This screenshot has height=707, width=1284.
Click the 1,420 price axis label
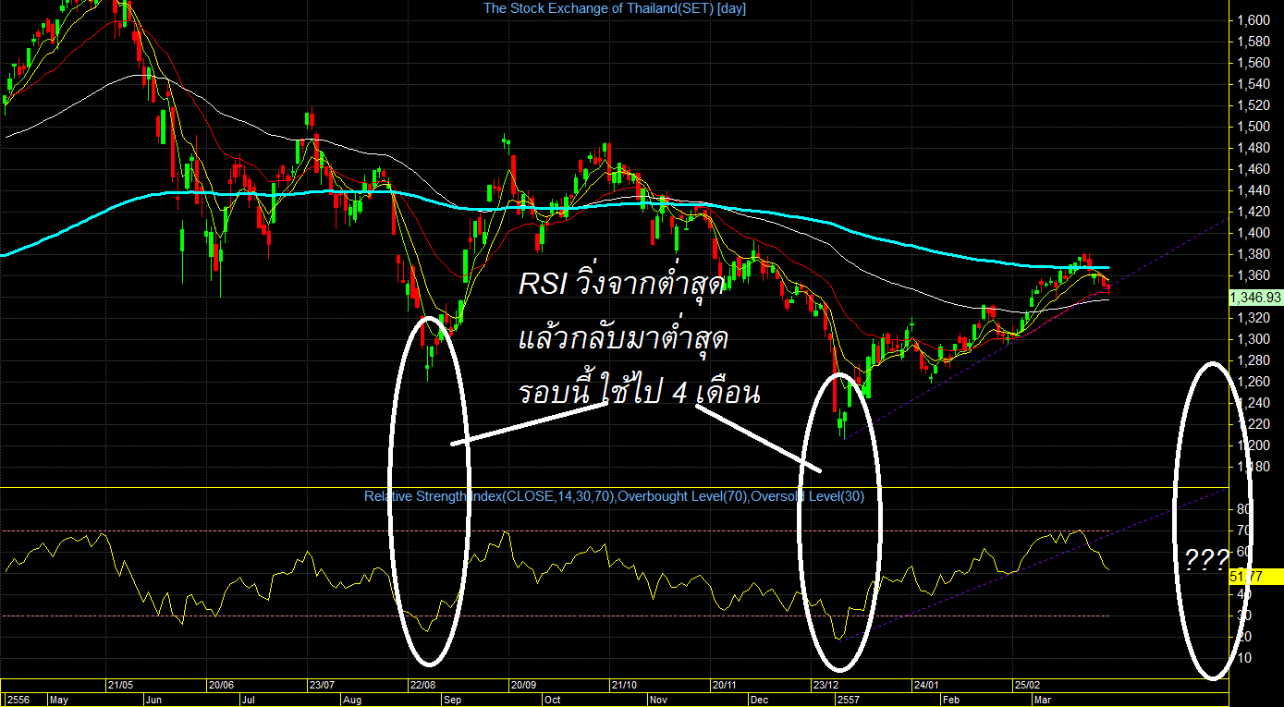pyautogui.click(x=1252, y=212)
